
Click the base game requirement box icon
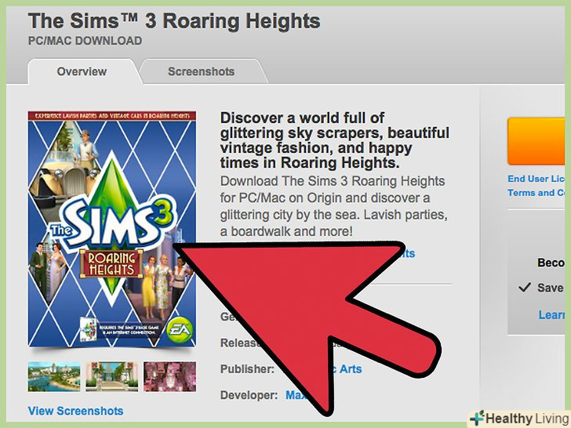coord(89,329)
